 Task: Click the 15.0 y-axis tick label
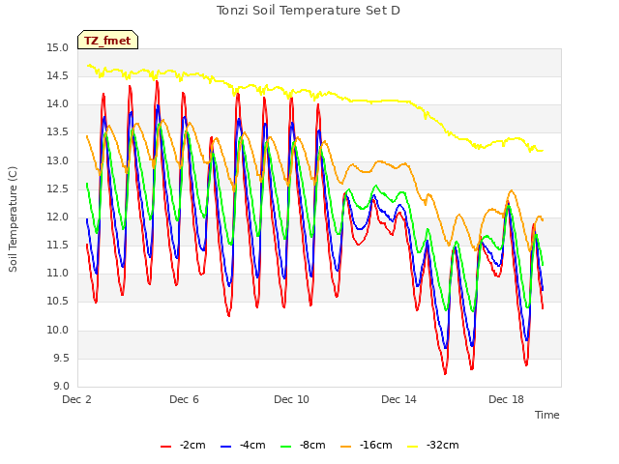point(58,47)
